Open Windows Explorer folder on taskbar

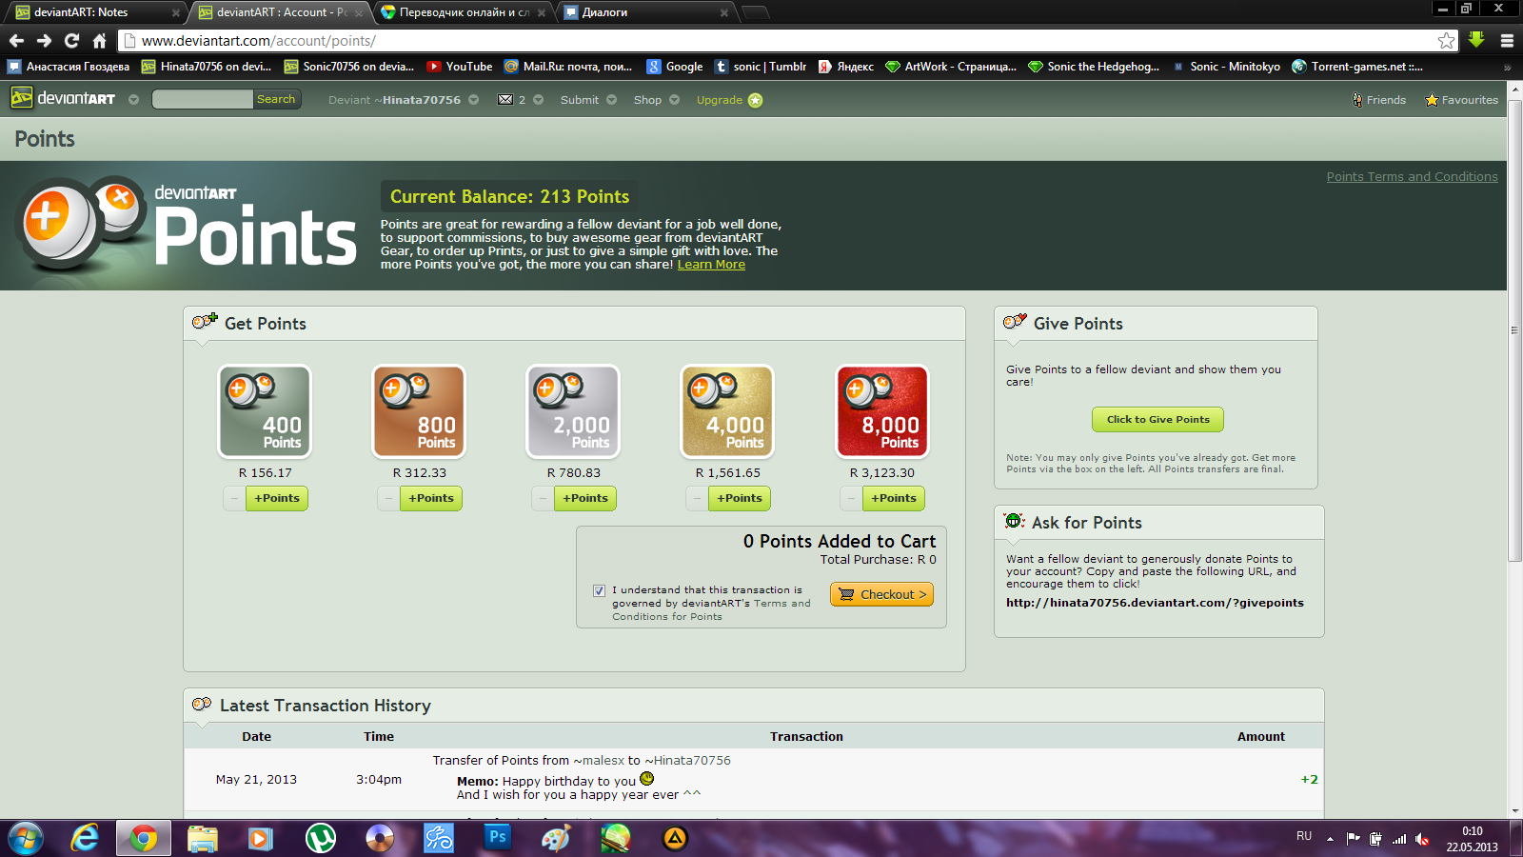pyautogui.click(x=203, y=838)
